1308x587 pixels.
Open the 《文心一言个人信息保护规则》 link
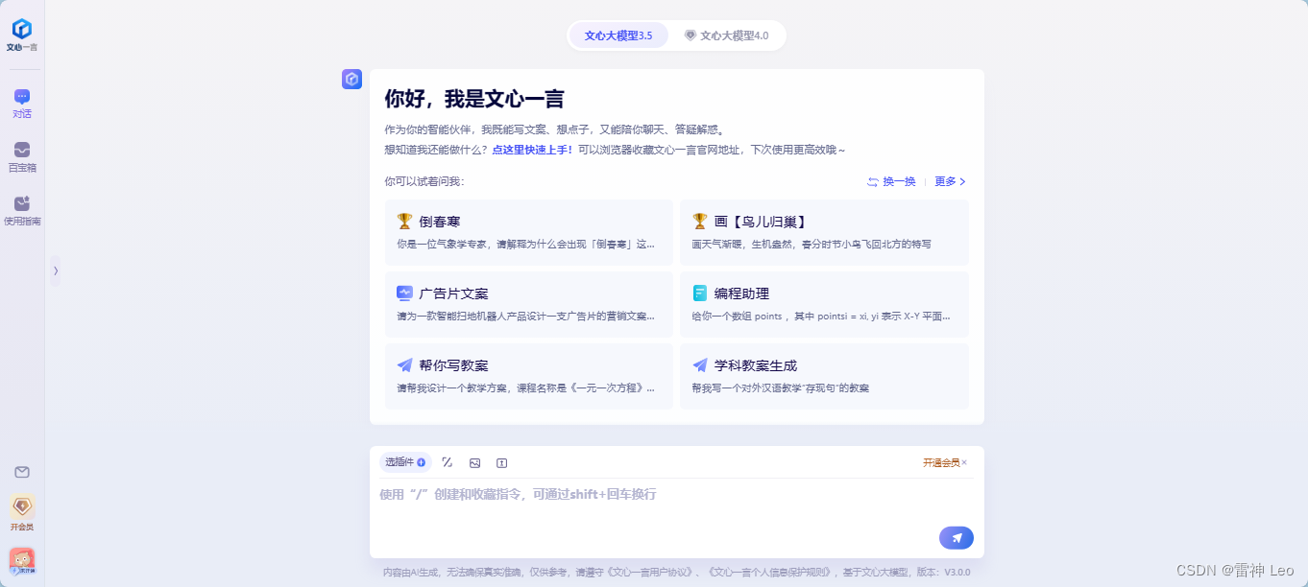[x=770, y=572]
